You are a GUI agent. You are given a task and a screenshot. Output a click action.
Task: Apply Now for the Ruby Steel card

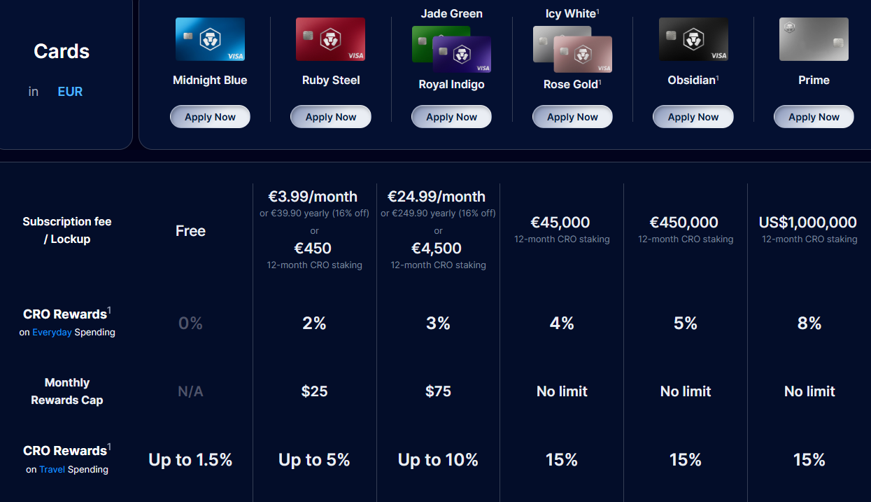[330, 116]
